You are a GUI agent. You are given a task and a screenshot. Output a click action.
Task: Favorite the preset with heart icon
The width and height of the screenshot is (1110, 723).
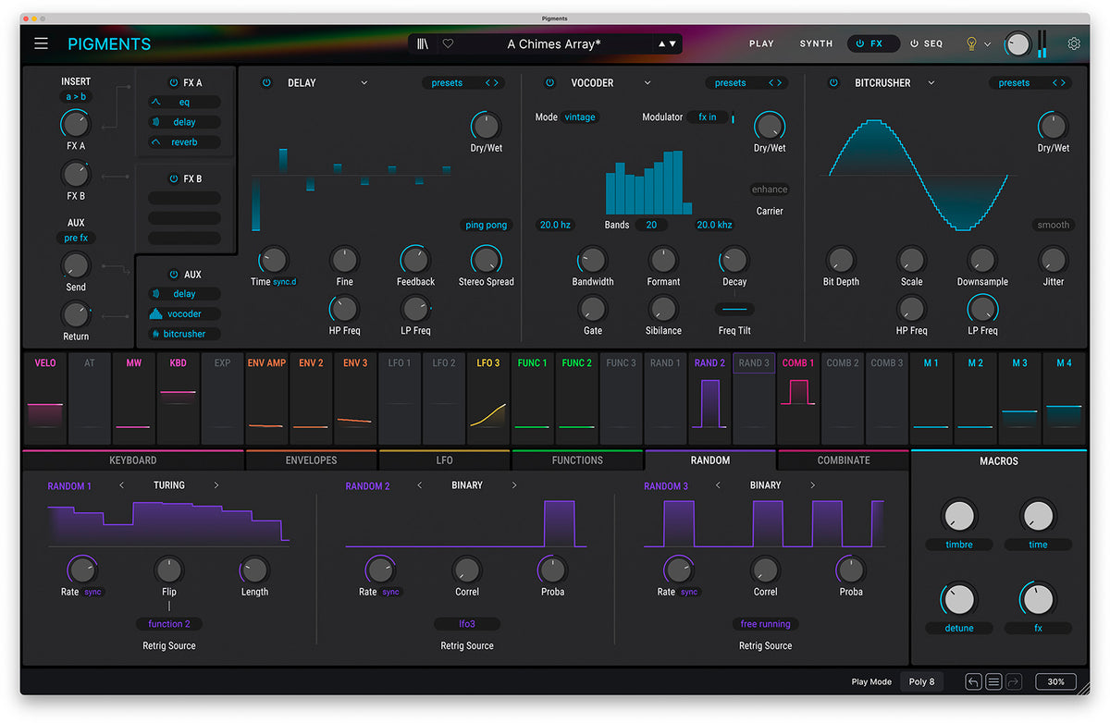click(x=448, y=43)
